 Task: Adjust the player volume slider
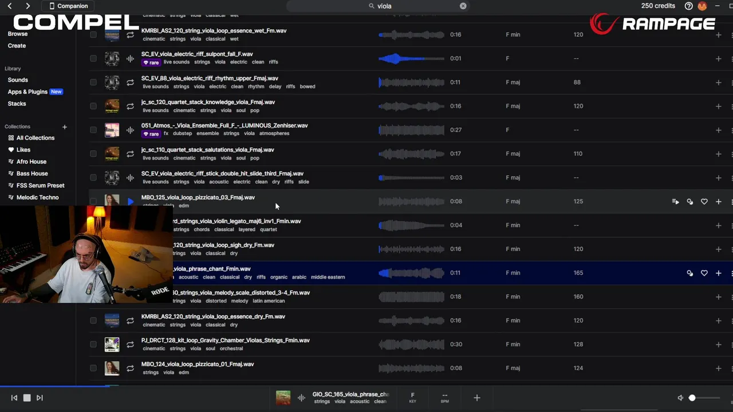(704, 398)
